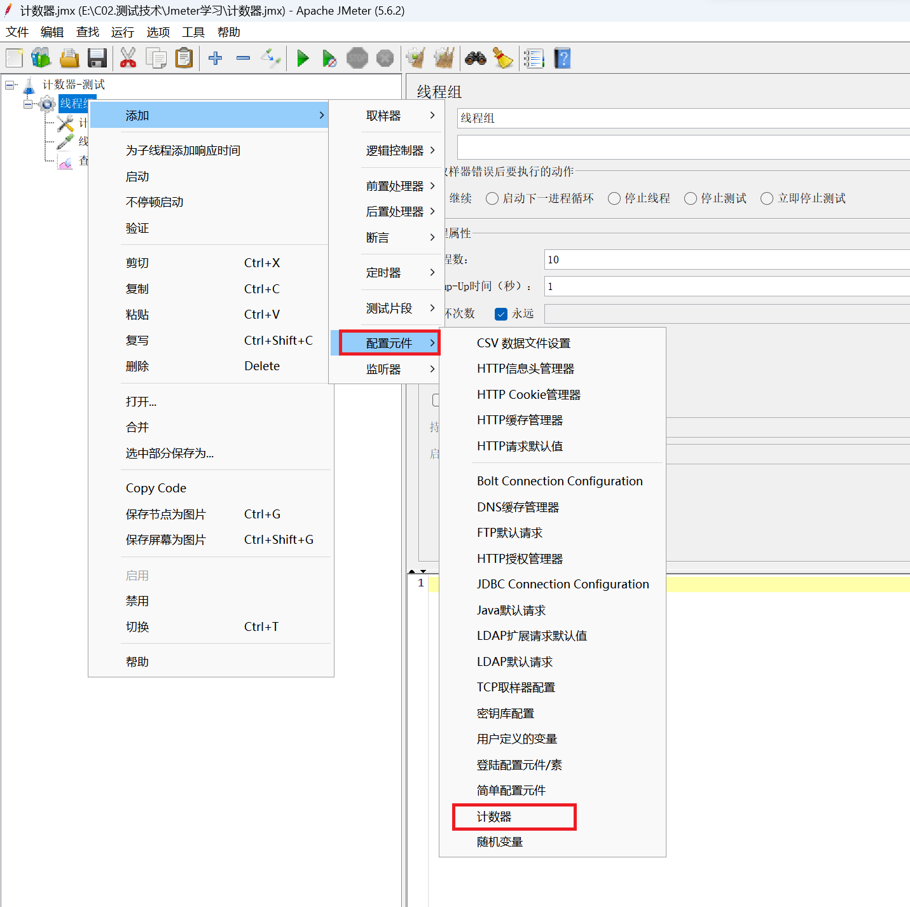Open the 查找 menu
Screen dimensions: 910x907
(88, 32)
